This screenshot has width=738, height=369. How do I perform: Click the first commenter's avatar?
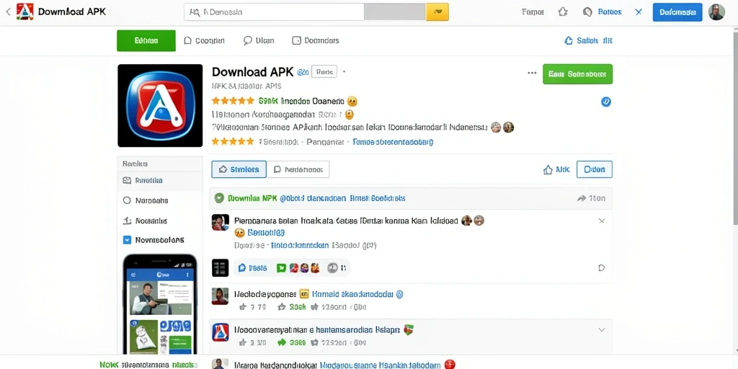(x=221, y=222)
